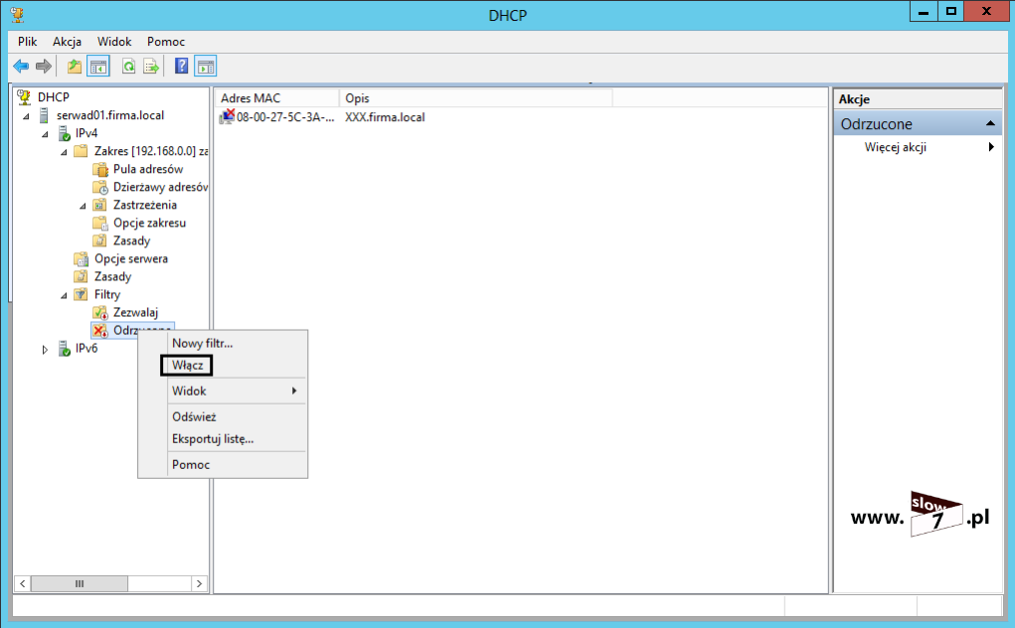Click the tree pane horizontal scrollbar right arrow

[199, 584]
